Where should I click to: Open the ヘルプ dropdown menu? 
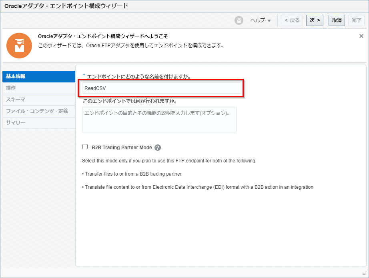(x=261, y=20)
